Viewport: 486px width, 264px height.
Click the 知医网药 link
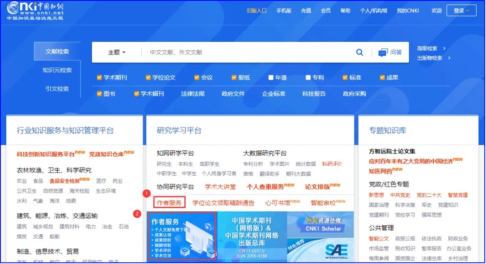point(380,171)
